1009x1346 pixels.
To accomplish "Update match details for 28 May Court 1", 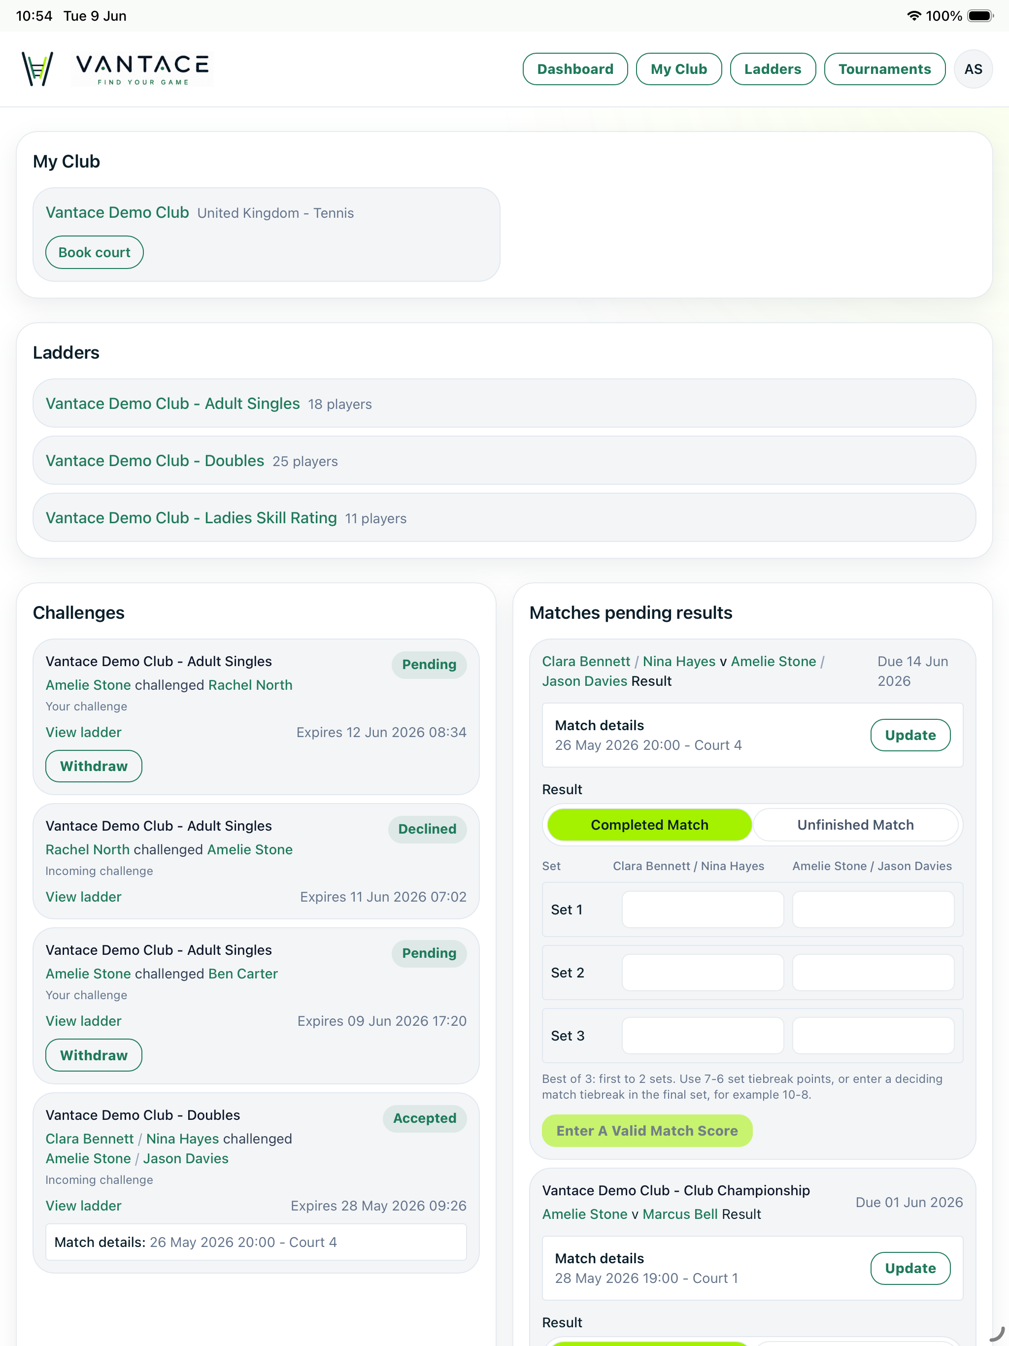I will [x=910, y=1268].
